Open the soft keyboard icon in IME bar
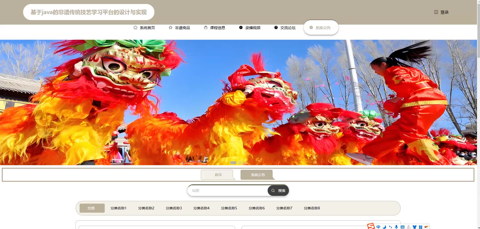Screen dimensions: 480x229 pyautogui.click(x=402, y=227)
